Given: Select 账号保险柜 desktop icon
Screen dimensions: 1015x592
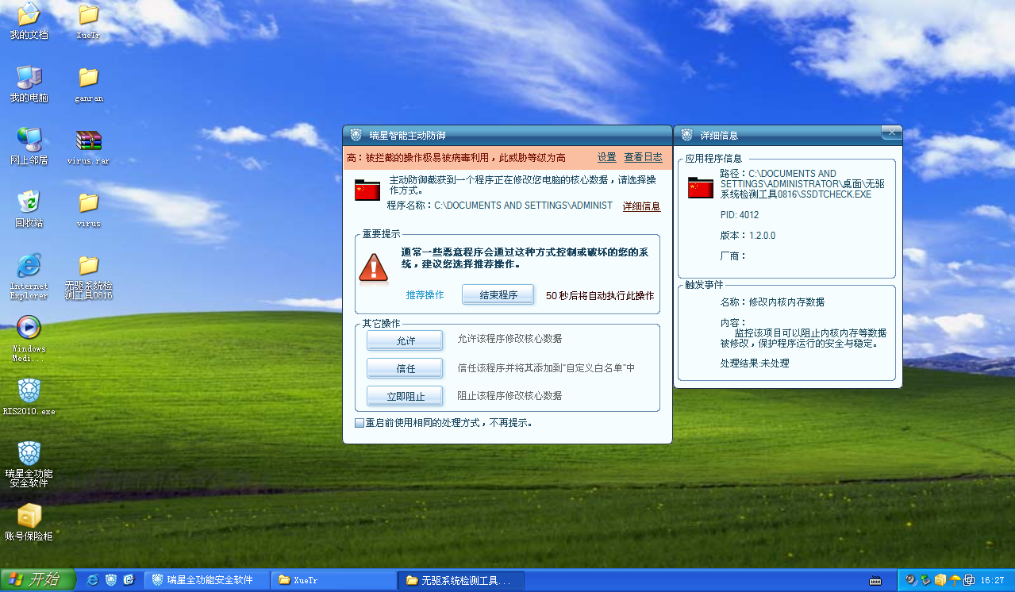Looking at the screenshot, I should 29,522.
